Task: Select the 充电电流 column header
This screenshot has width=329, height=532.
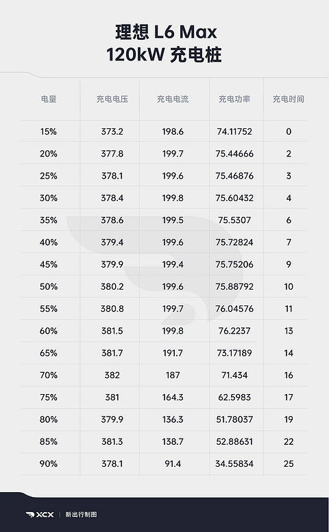Action: click(x=173, y=99)
